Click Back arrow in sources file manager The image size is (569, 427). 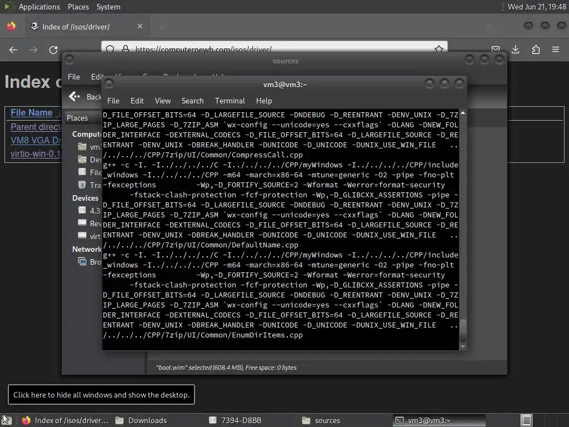click(x=74, y=96)
